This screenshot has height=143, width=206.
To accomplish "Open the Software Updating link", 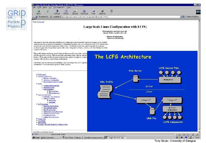I will pos(49,98).
